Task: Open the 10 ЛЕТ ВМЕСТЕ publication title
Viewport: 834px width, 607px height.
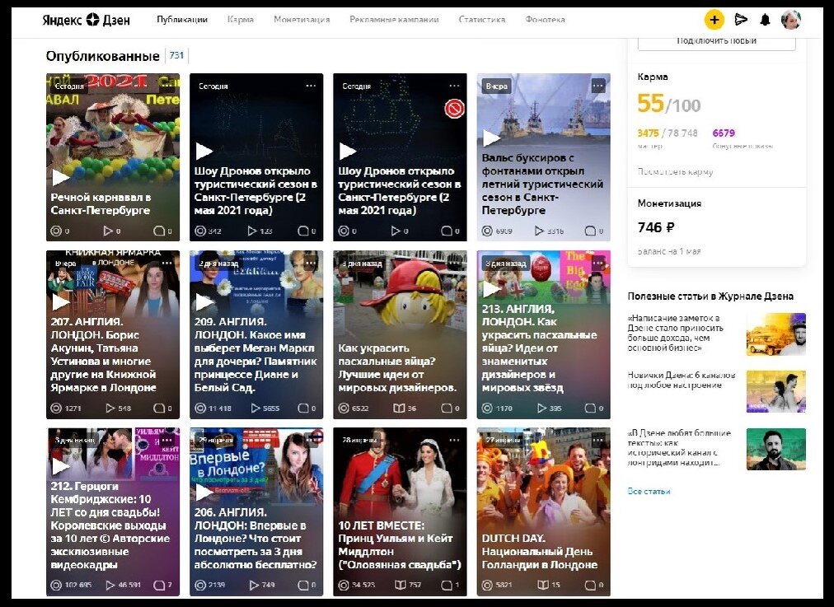Action: (400, 544)
